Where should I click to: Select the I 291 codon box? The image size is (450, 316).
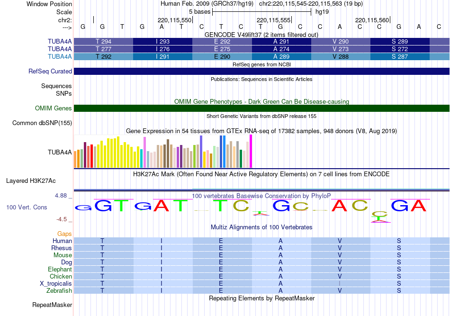coord(163,56)
